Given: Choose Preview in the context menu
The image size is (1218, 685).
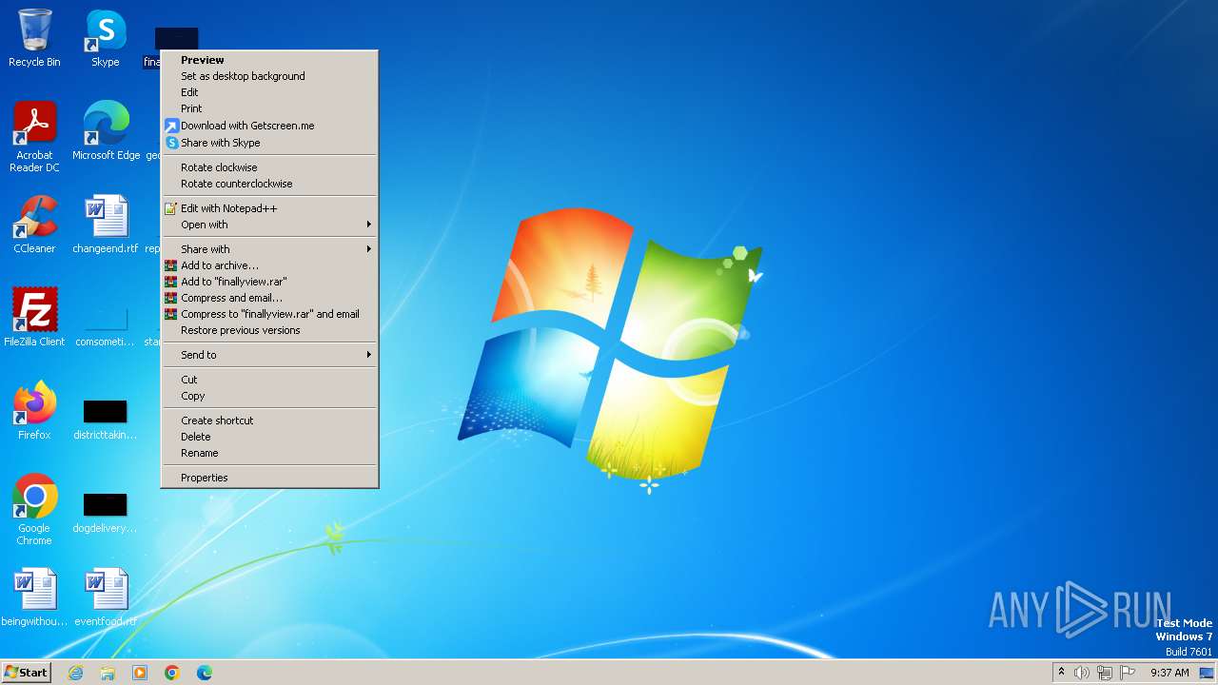Looking at the screenshot, I should pos(269,60).
